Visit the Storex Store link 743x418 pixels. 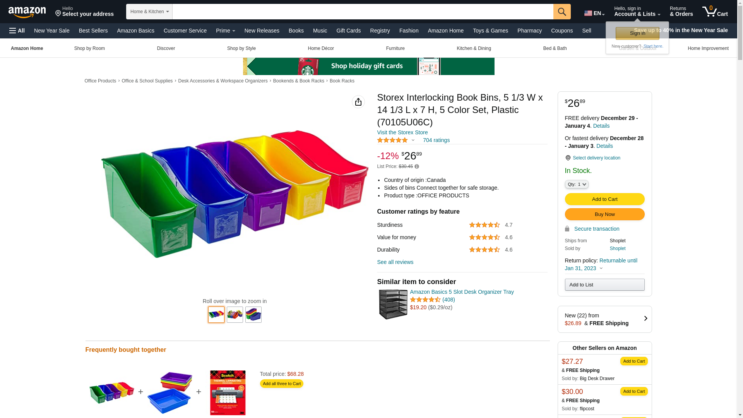pos(402,132)
